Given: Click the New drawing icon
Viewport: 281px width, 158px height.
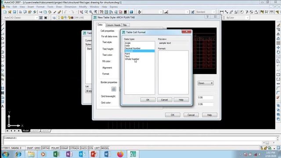Looking at the screenshot, I should point(5,12).
